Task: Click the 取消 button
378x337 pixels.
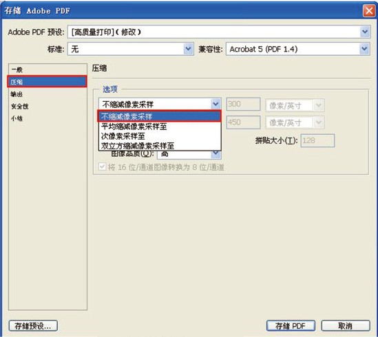Action: point(346,326)
